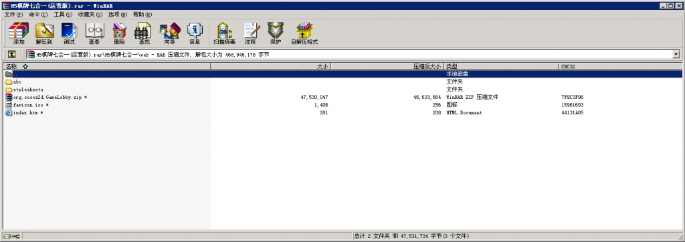Run the Test (测试) archive tool
685x242 pixels.
pos(69,33)
